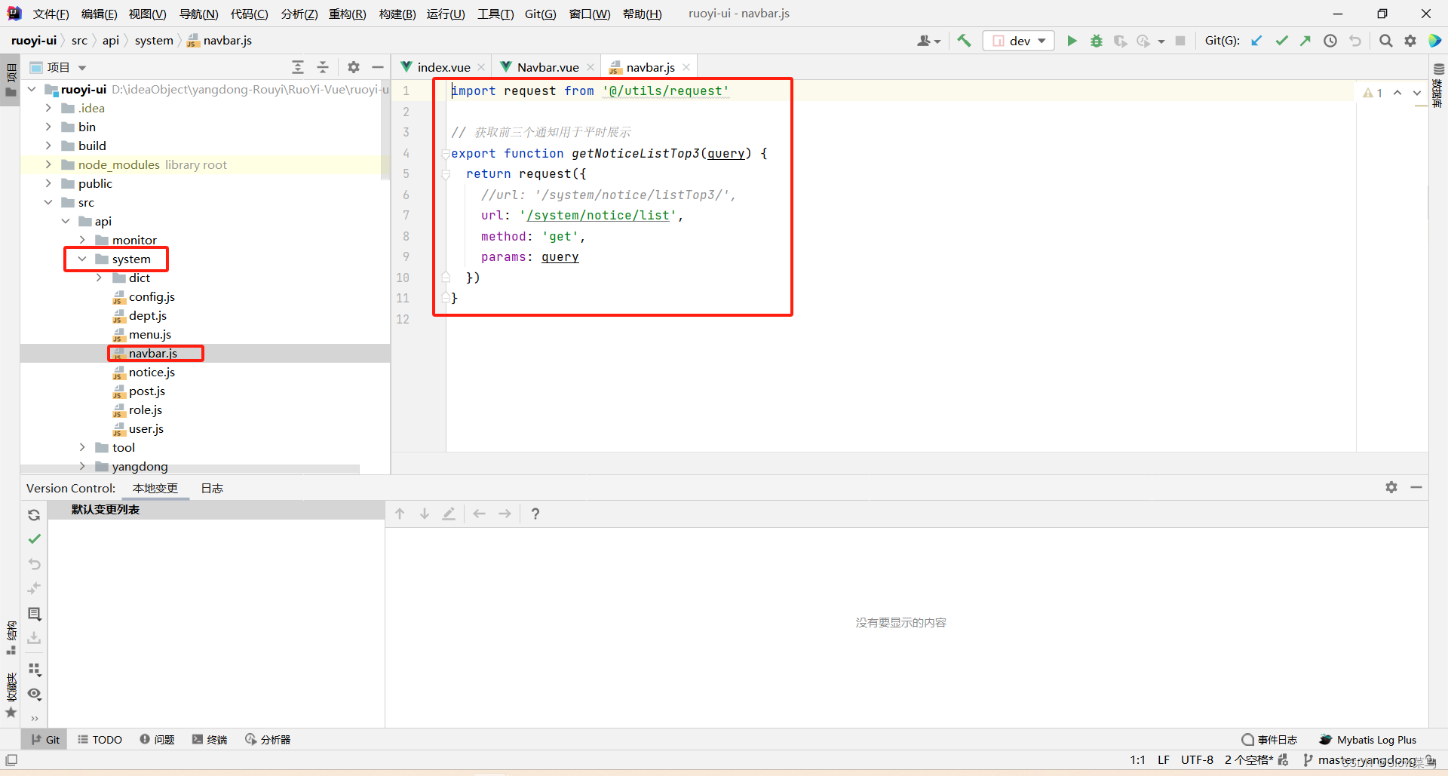Collapse the system folder in project tree

[x=83, y=259]
